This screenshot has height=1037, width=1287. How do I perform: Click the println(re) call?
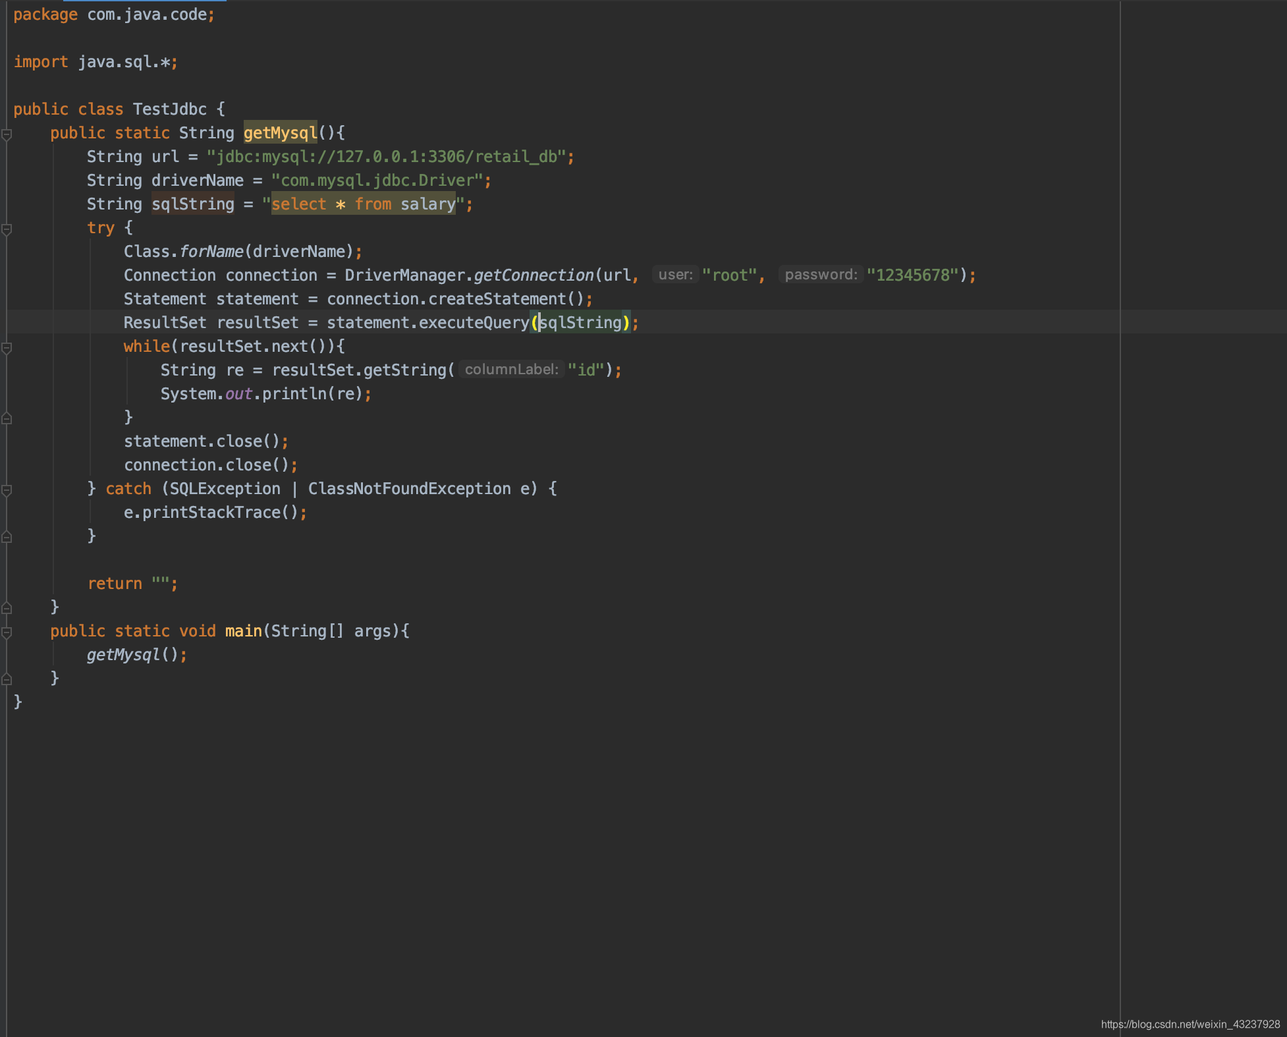(313, 394)
